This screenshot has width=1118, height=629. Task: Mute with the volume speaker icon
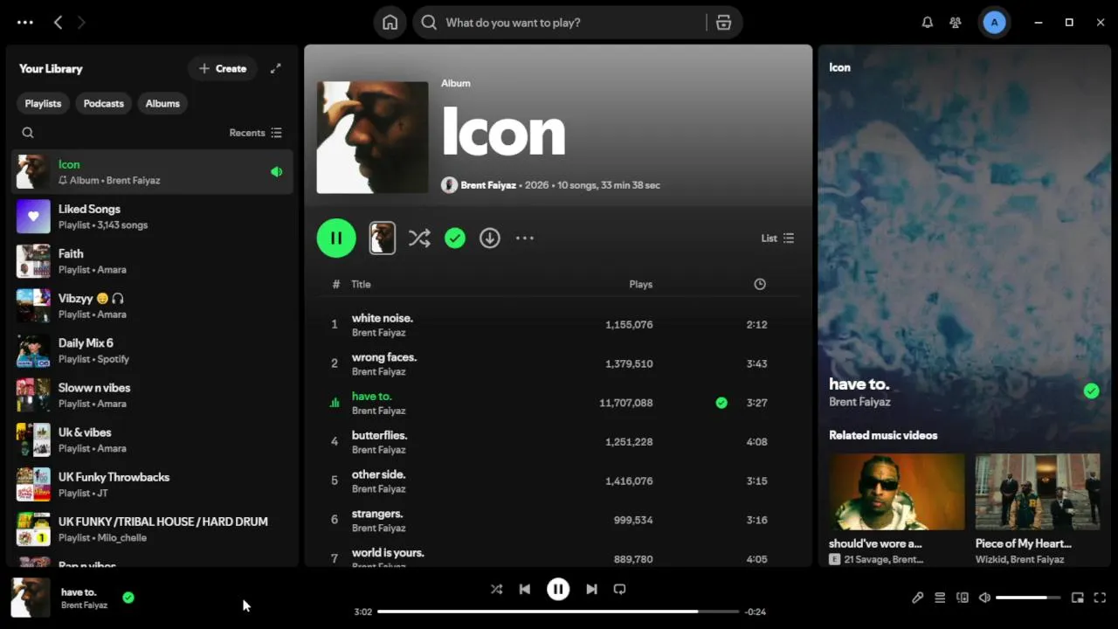tap(984, 598)
